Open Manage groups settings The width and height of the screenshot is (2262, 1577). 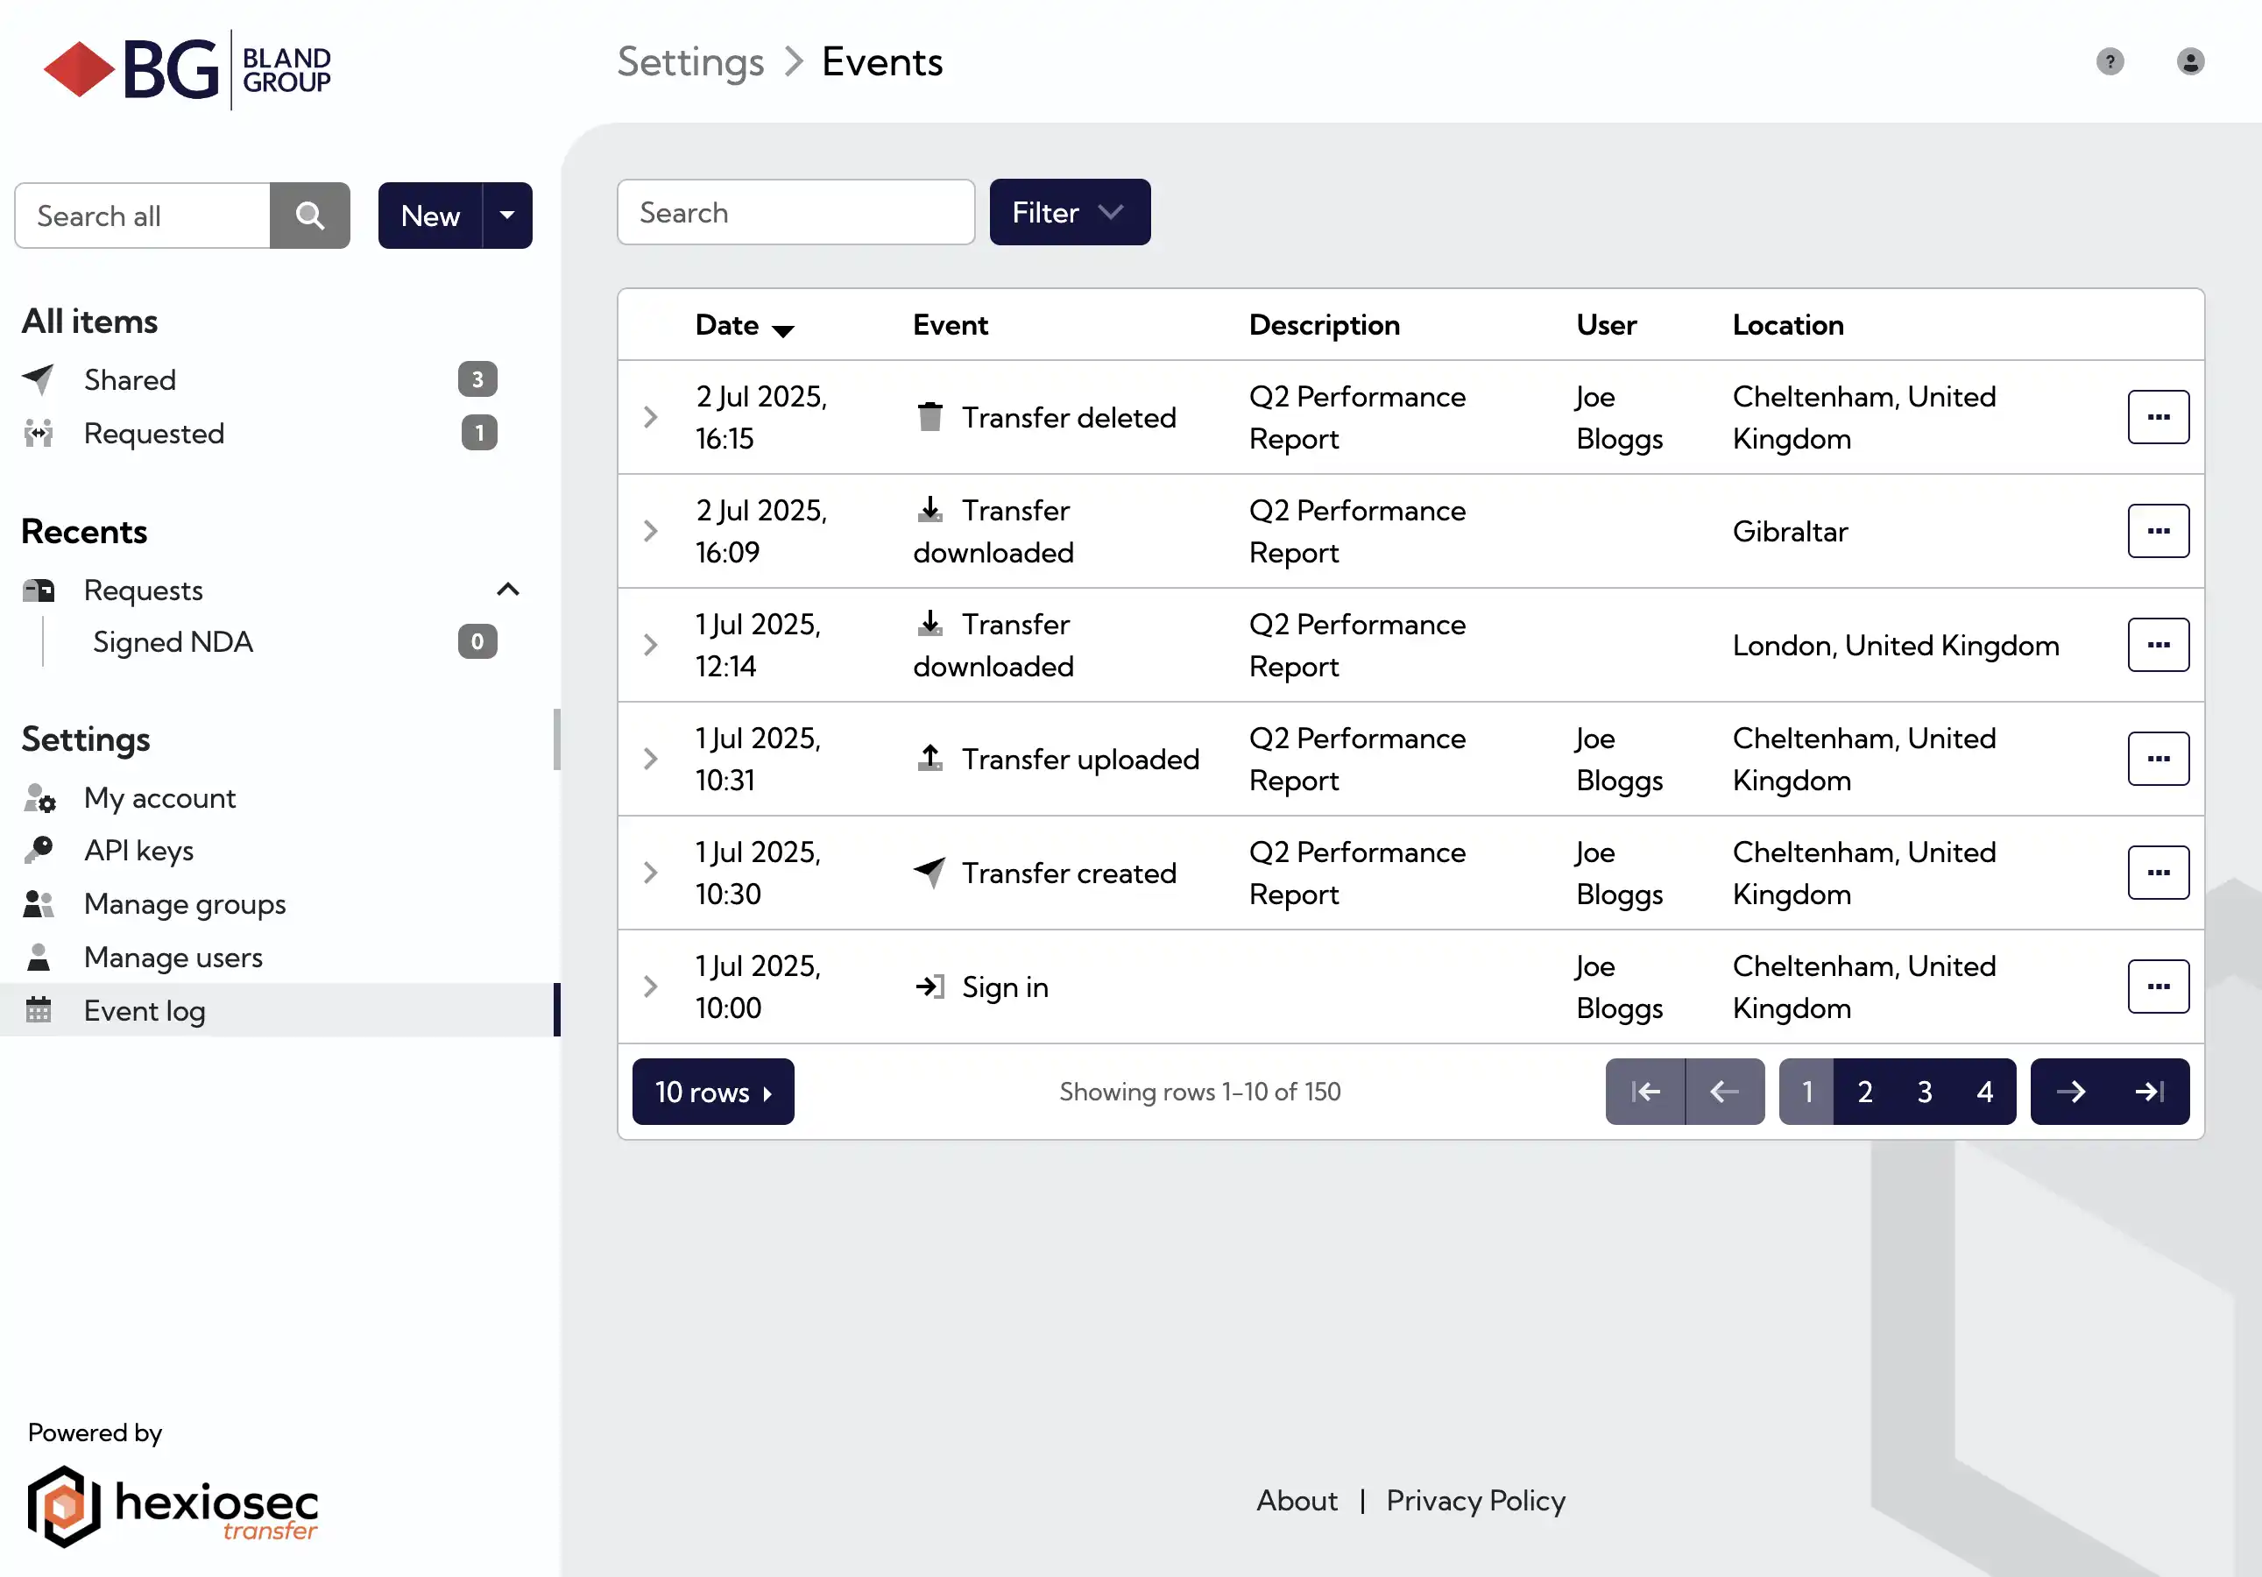[184, 903]
